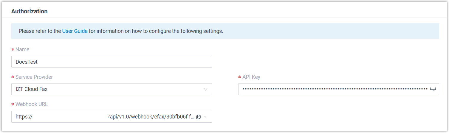The height and width of the screenshot is (133, 449).
Task: Open the User Guide link
Action: tap(75, 31)
